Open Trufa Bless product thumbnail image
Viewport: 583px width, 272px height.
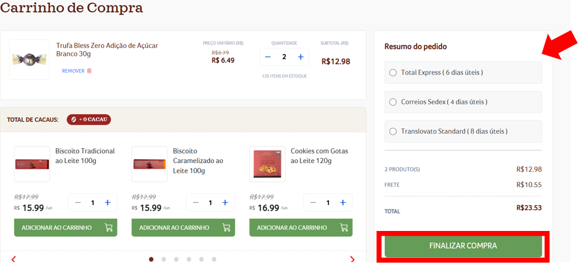29,59
